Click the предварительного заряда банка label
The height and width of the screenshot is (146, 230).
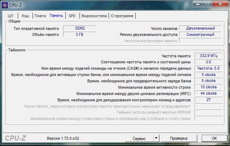pyautogui.click(x=139, y=81)
